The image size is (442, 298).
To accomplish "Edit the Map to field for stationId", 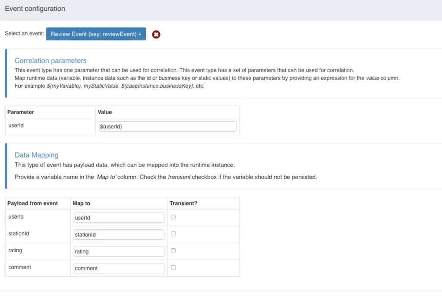I will pyautogui.click(x=119, y=235).
